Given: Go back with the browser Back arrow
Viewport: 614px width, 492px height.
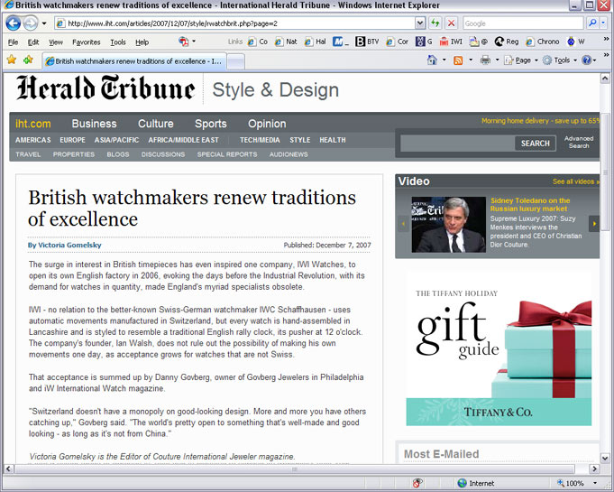Looking at the screenshot, I should tap(13, 23).
